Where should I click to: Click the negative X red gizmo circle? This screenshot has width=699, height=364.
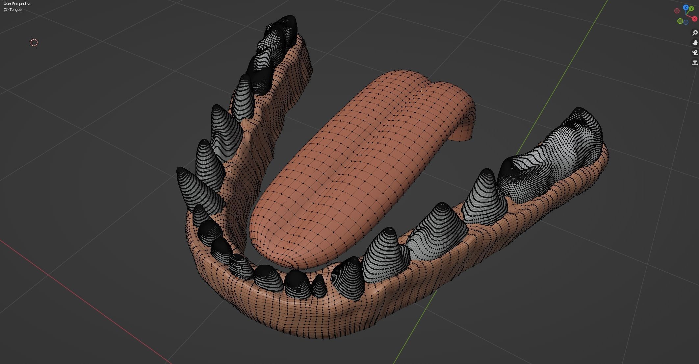tap(677, 11)
